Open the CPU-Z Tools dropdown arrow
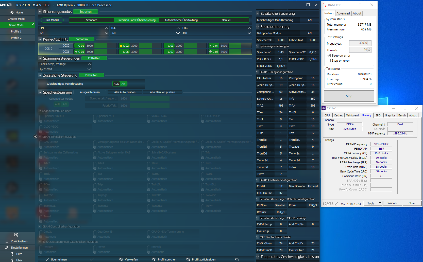Viewport: 423px width, 262px height. click(380, 203)
